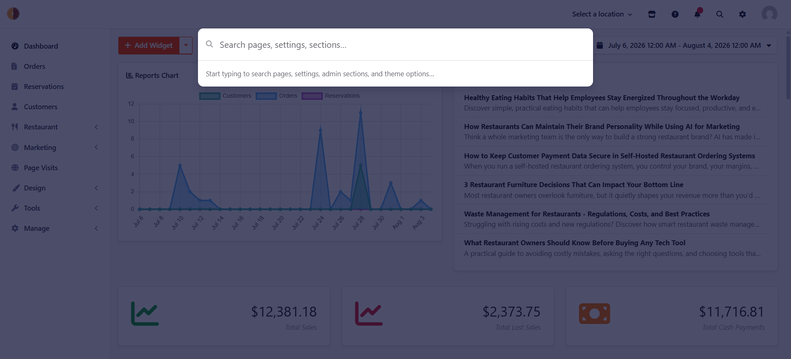Click the Reservations calendar icon in sidebar
Image resolution: width=791 pixels, height=359 pixels.
click(x=14, y=87)
